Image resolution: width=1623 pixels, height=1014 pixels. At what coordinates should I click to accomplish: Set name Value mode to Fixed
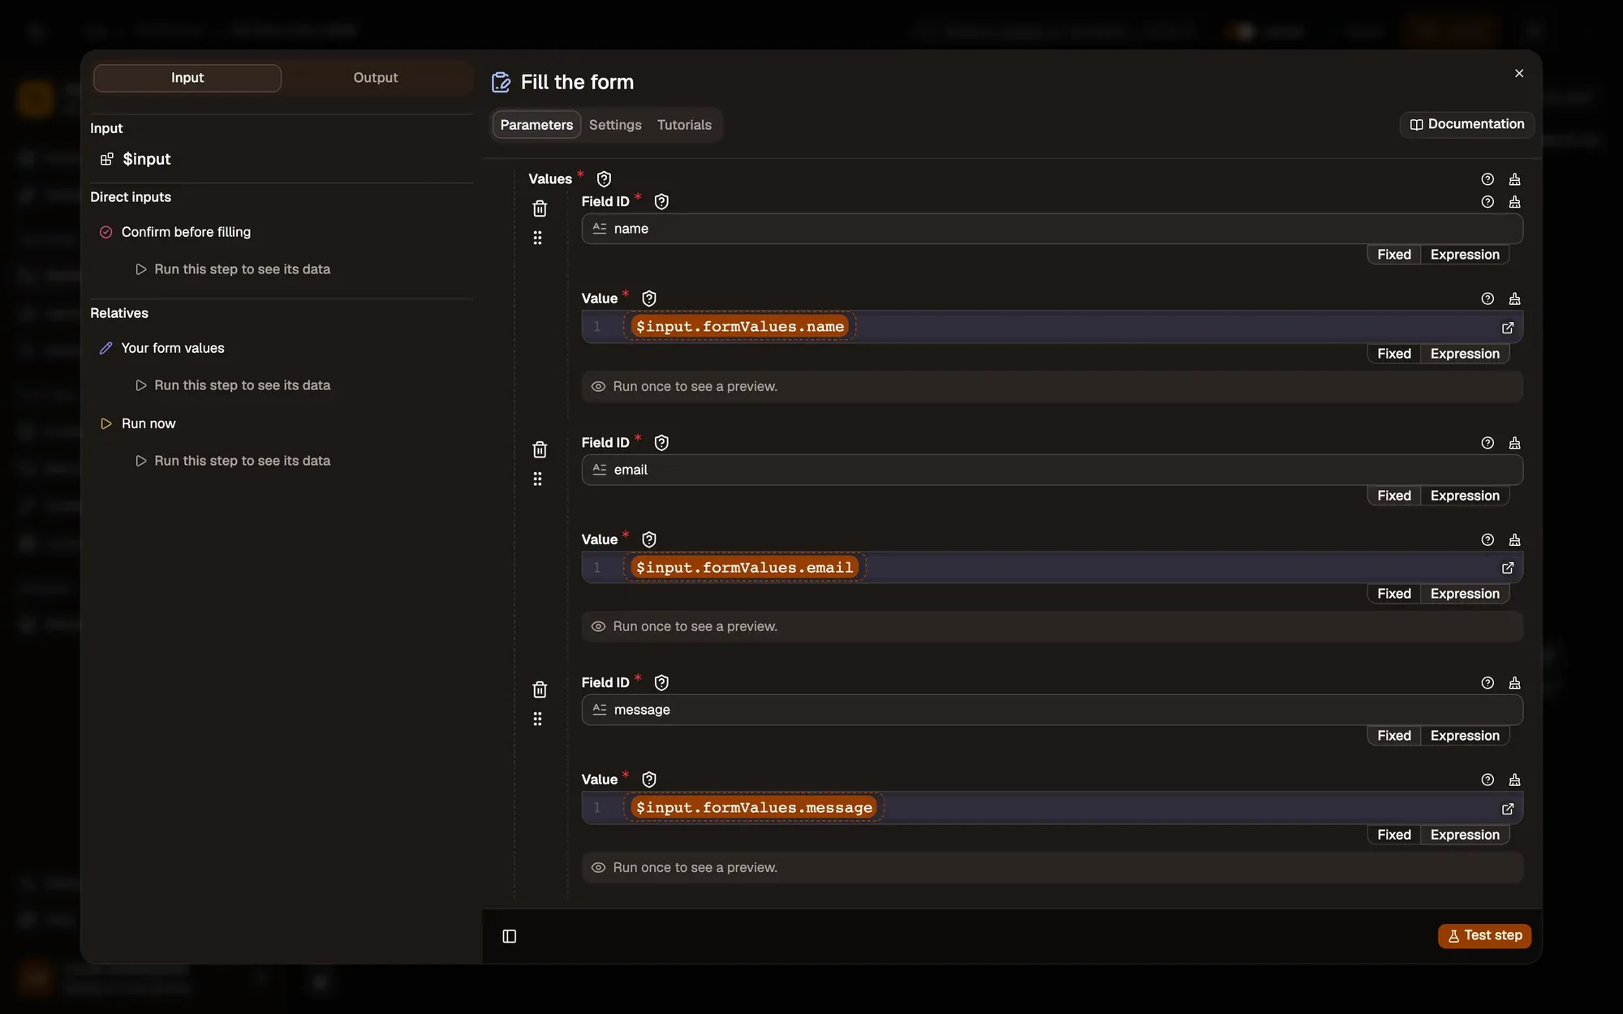[x=1393, y=354]
